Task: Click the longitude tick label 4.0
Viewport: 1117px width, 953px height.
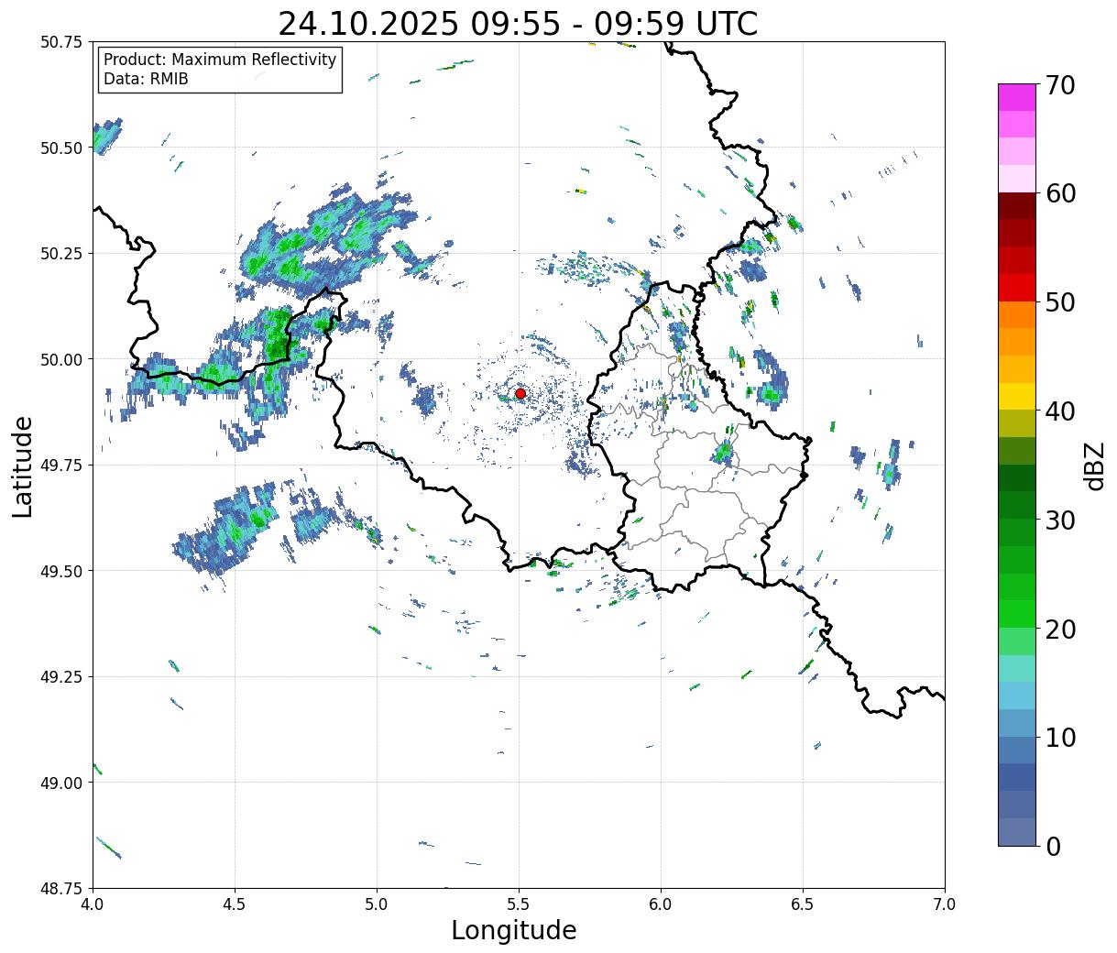Action: [x=93, y=904]
